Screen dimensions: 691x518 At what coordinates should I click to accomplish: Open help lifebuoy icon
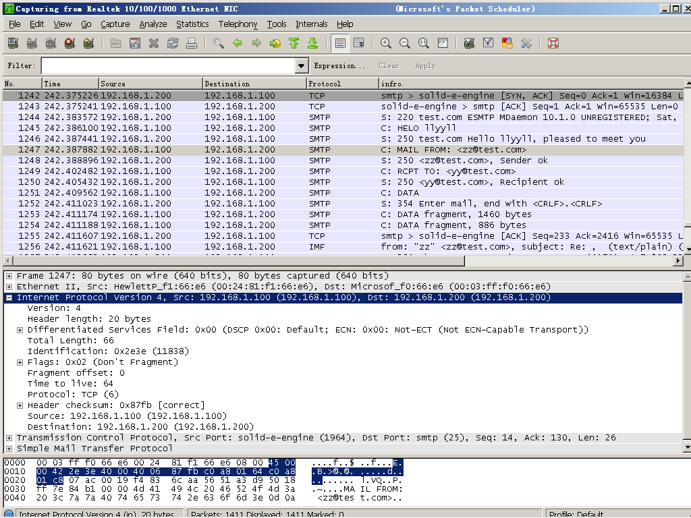pos(553,43)
